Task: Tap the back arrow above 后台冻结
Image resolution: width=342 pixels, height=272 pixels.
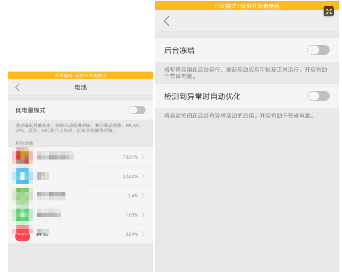Action: (167, 21)
